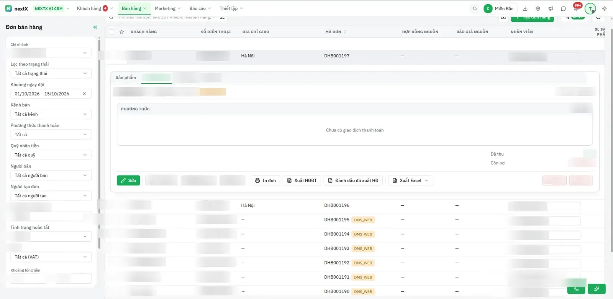Image resolution: width=613 pixels, height=299 pixels.
Task: Open the megaphone announcements icon
Action: pyautogui.click(x=551, y=8)
